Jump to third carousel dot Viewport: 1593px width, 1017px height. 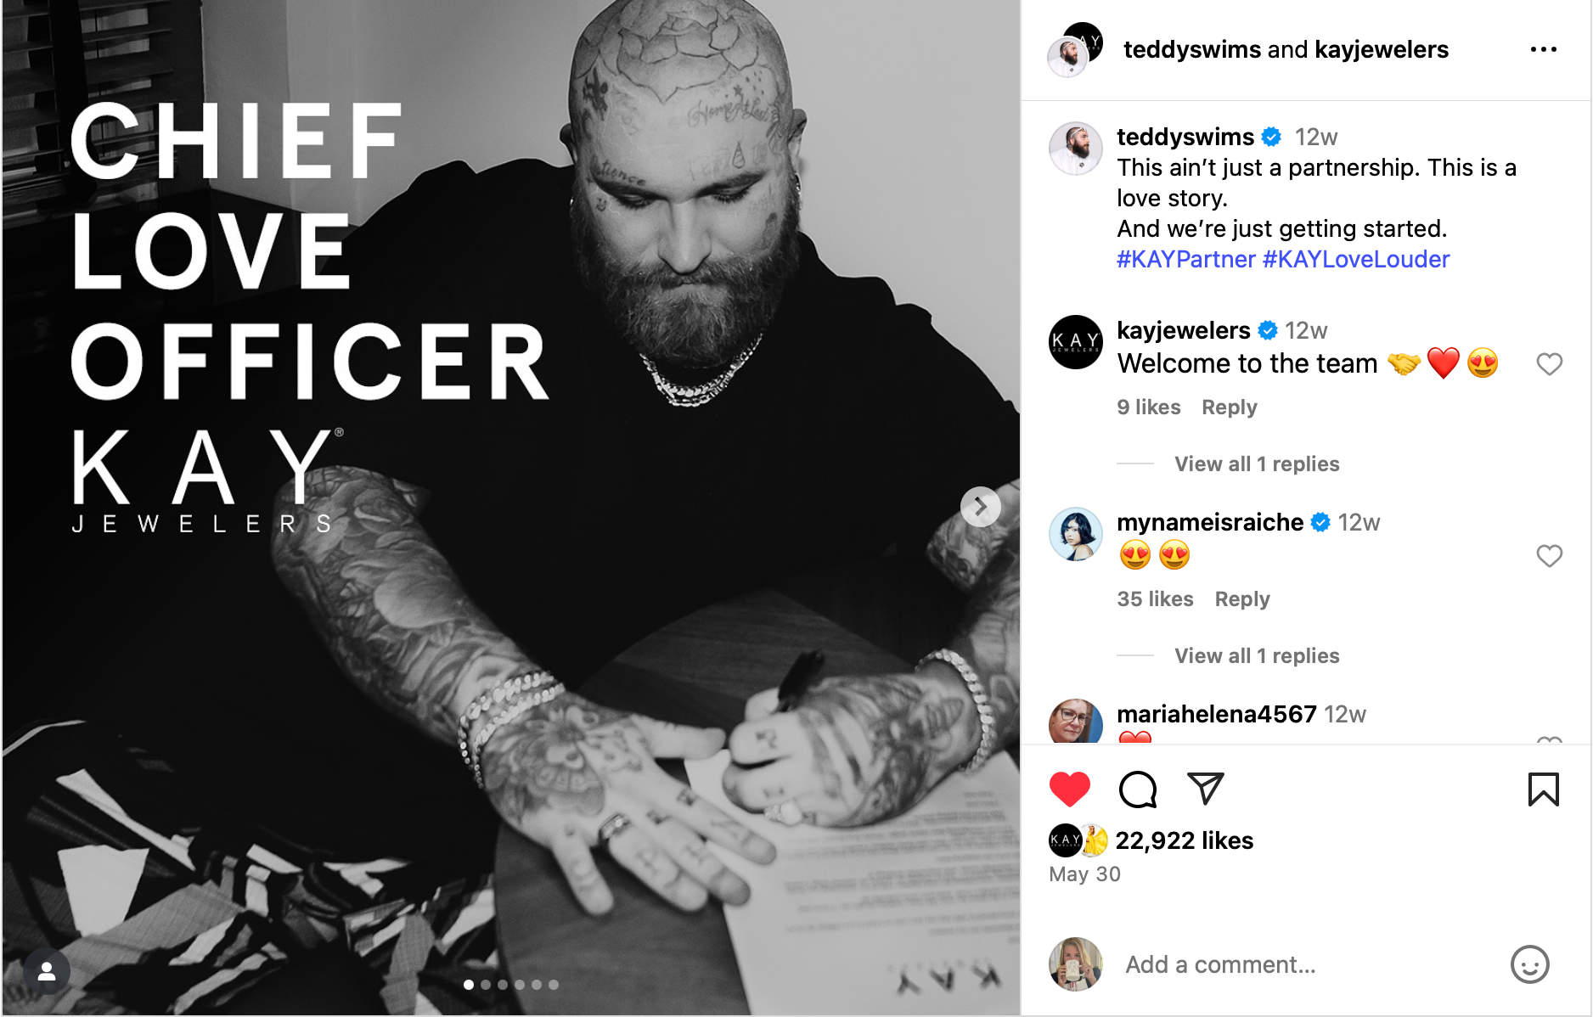pos(503,985)
